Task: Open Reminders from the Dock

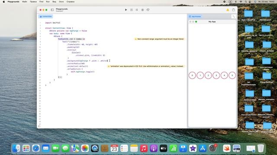Action: [124, 149]
